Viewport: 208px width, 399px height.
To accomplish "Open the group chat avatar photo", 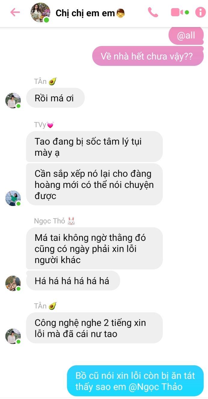I will 40,12.
